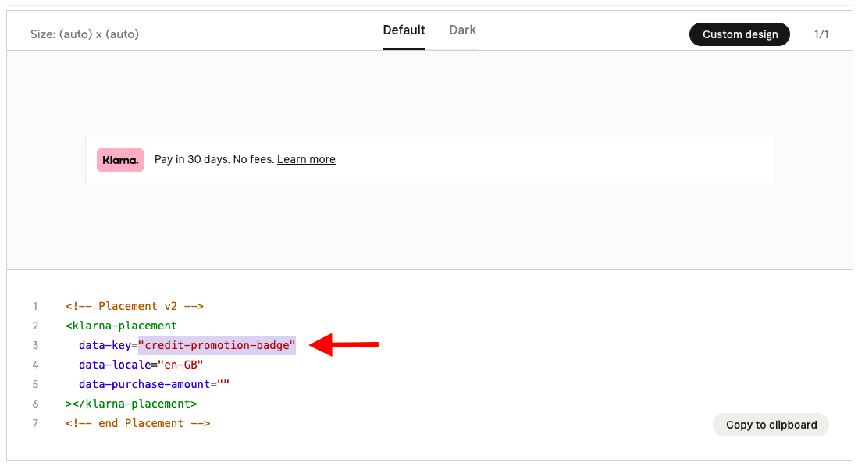Click line number 7 in code gutter
This screenshot has width=858, height=470.
tap(35, 423)
